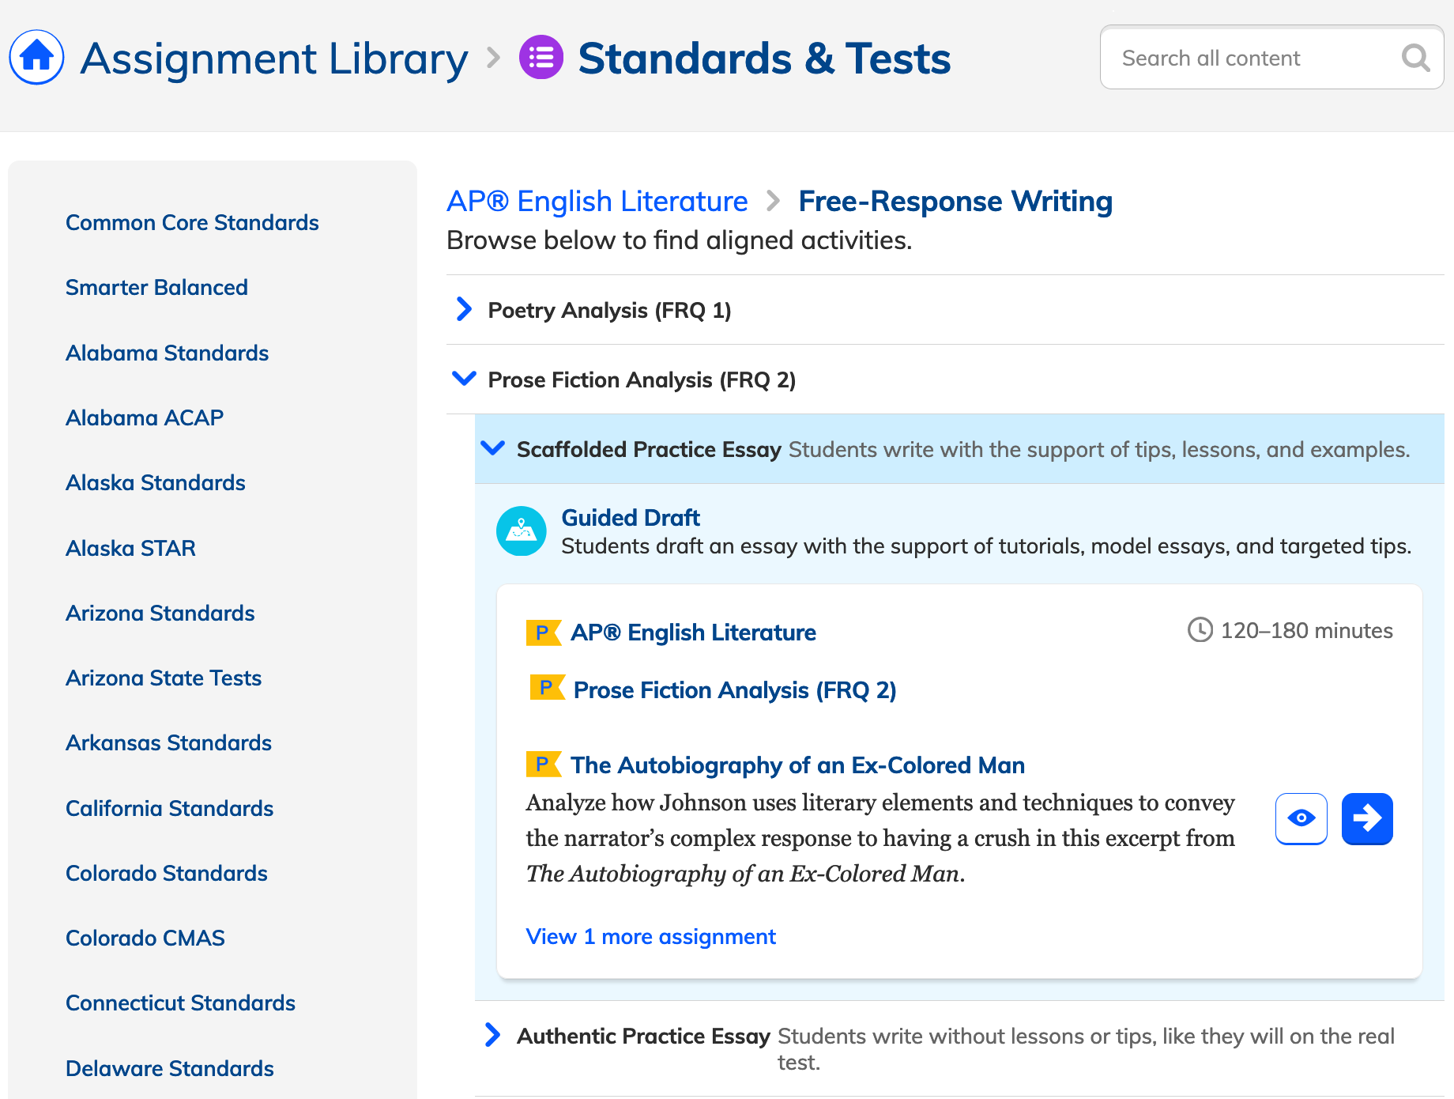1454x1099 pixels.
Task: Click the search magnifier icon
Action: pyautogui.click(x=1415, y=58)
